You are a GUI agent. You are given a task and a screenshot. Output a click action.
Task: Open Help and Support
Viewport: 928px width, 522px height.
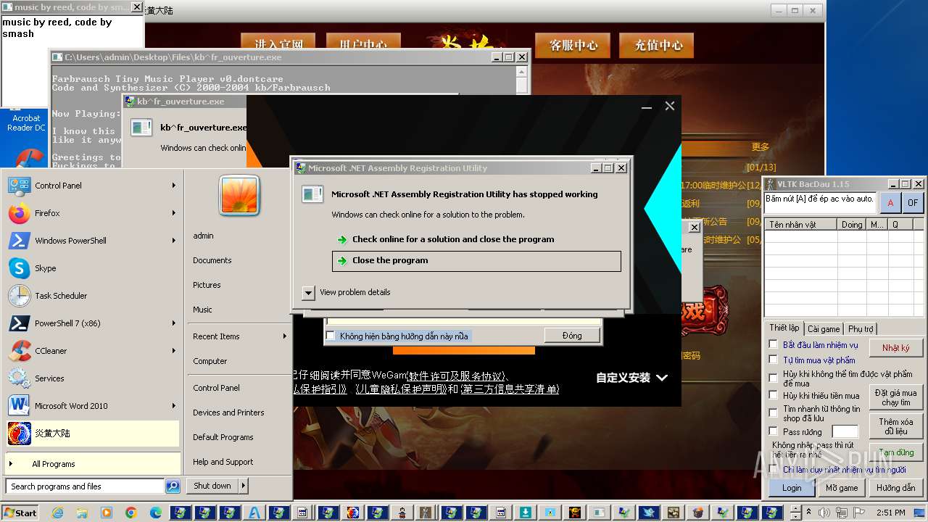(223, 462)
